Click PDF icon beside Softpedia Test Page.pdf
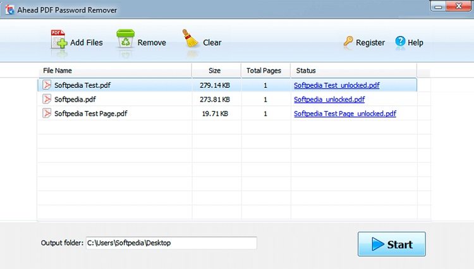 [x=47, y=113]
